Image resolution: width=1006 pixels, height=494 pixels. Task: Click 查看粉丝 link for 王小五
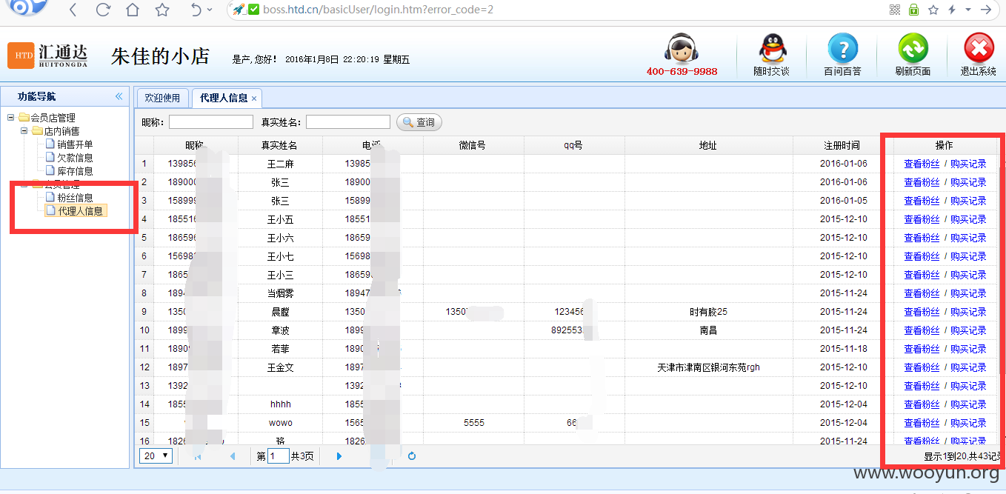point(922,219)
